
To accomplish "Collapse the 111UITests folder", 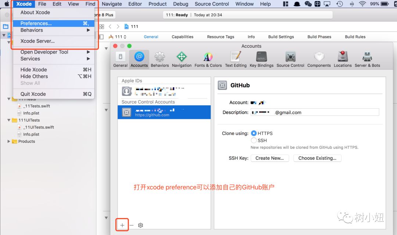I will point(9,120).
